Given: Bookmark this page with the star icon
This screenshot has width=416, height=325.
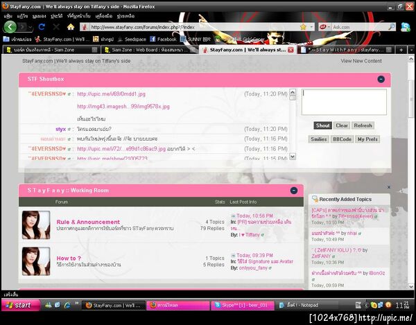Looking at the screenshot, I should click(x=303, y=27).
